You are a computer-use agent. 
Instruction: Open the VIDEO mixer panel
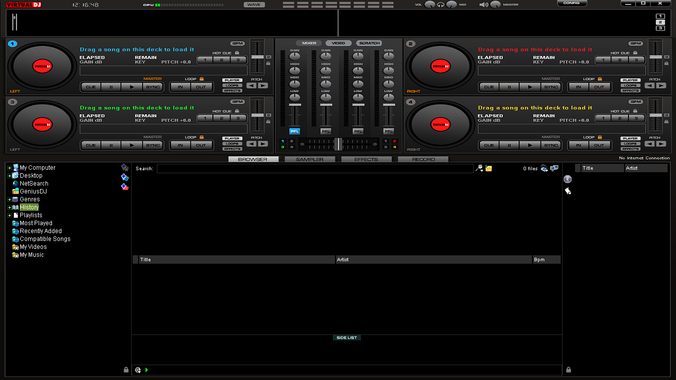point(338,43)
